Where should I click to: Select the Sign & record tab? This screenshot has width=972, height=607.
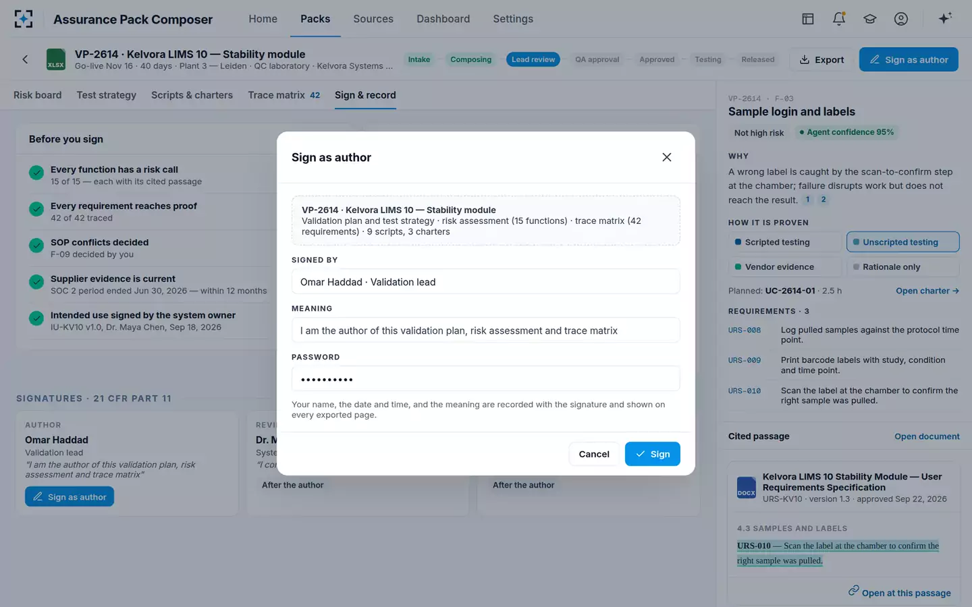click(365, 95)
